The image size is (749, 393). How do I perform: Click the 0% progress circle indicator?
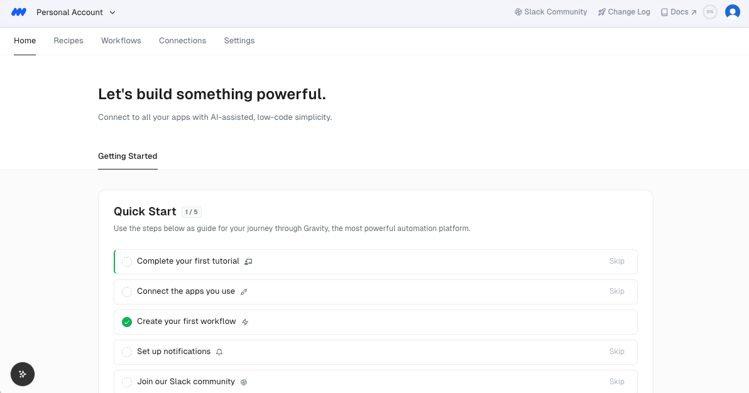click(710, 12)
